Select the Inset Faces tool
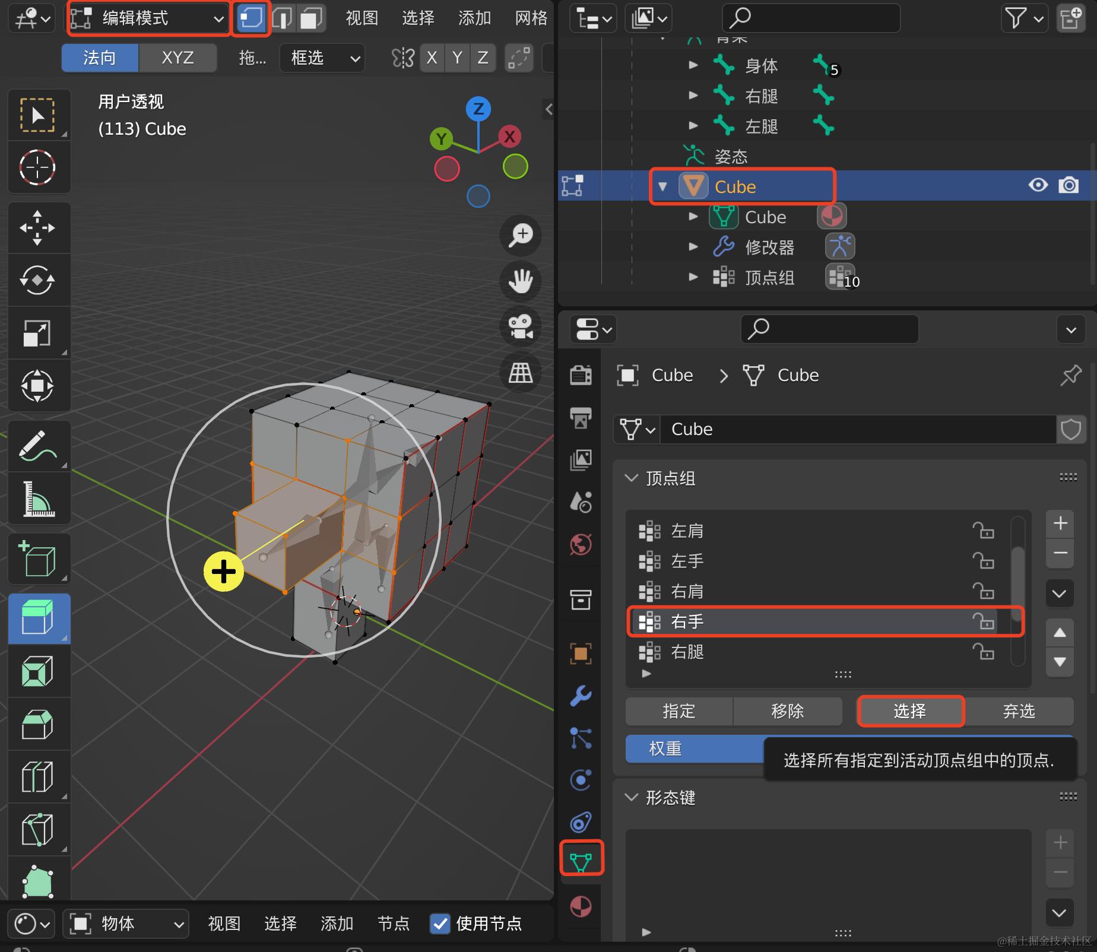Viewport: 1097px width, 952px height. click(x=37, y=671)
